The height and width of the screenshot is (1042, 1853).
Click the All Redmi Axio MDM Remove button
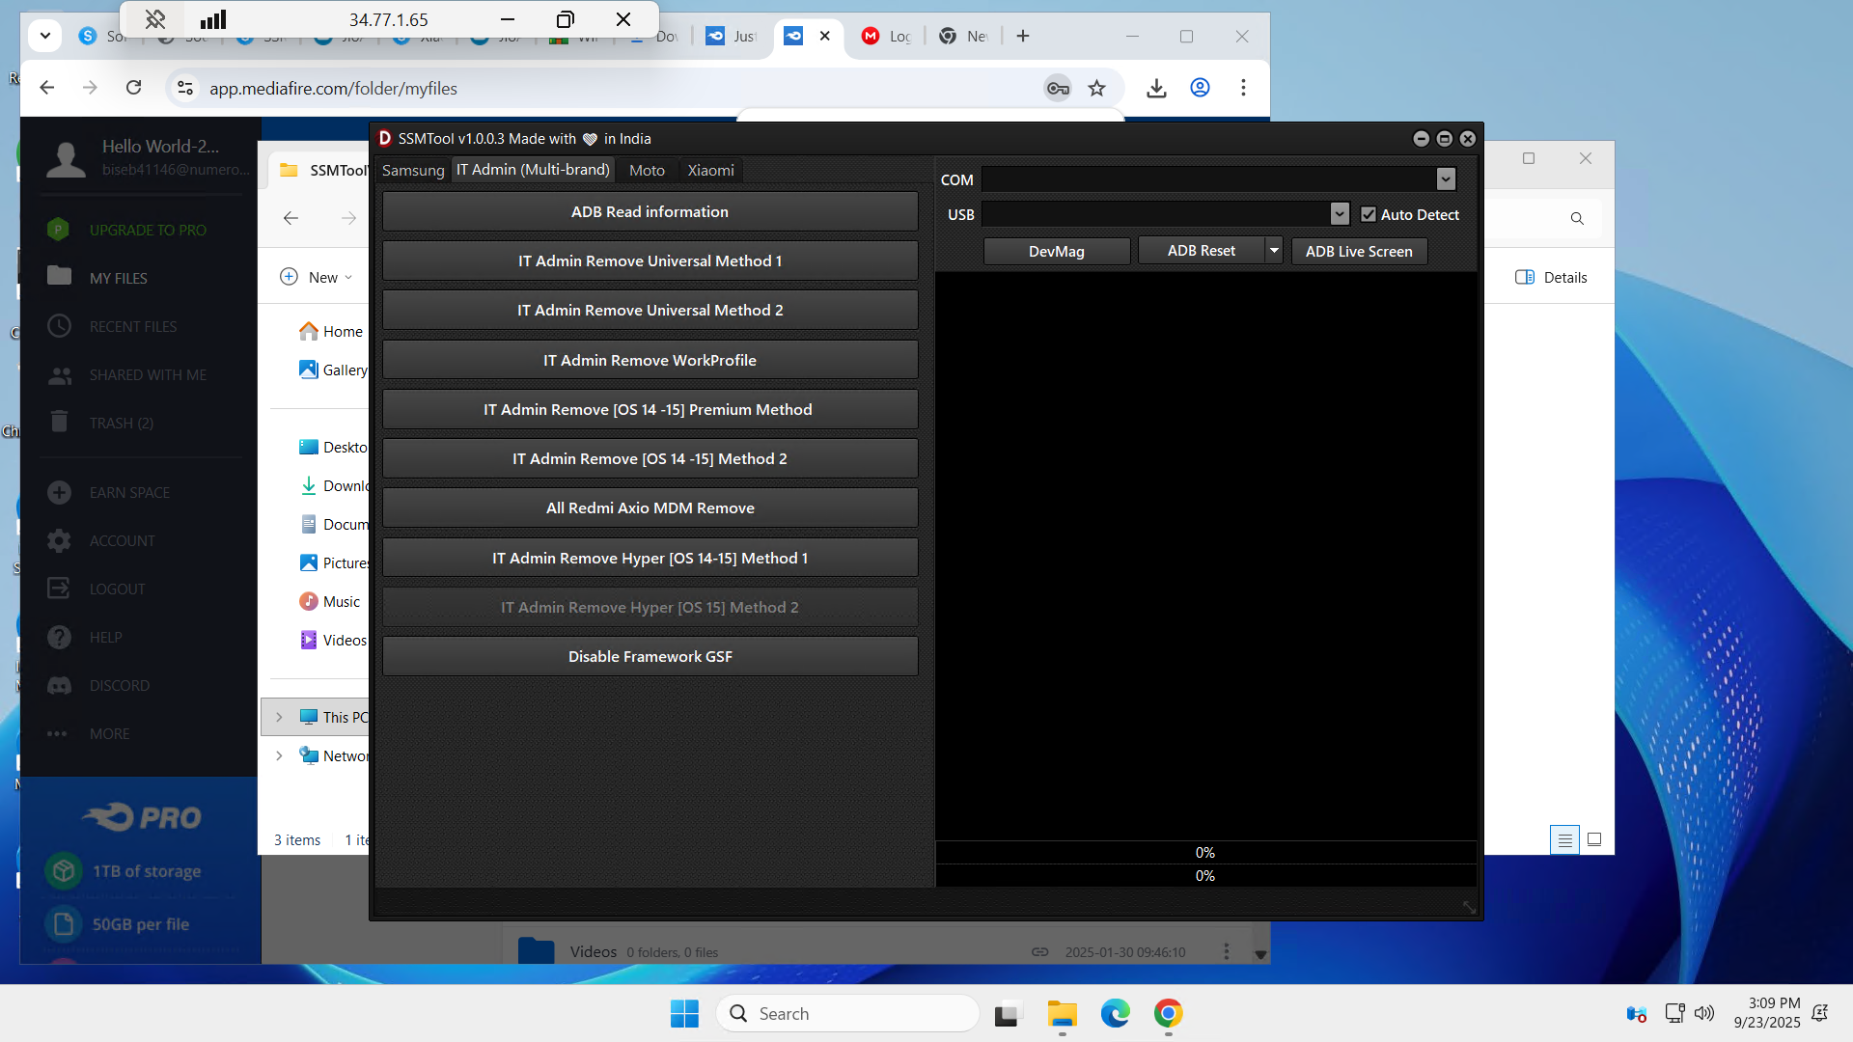point(650,508)
